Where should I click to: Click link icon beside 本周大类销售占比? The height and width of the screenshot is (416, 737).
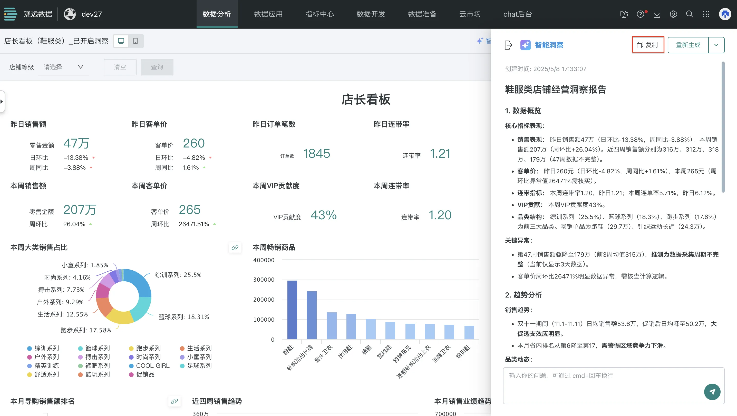[235, 247]
